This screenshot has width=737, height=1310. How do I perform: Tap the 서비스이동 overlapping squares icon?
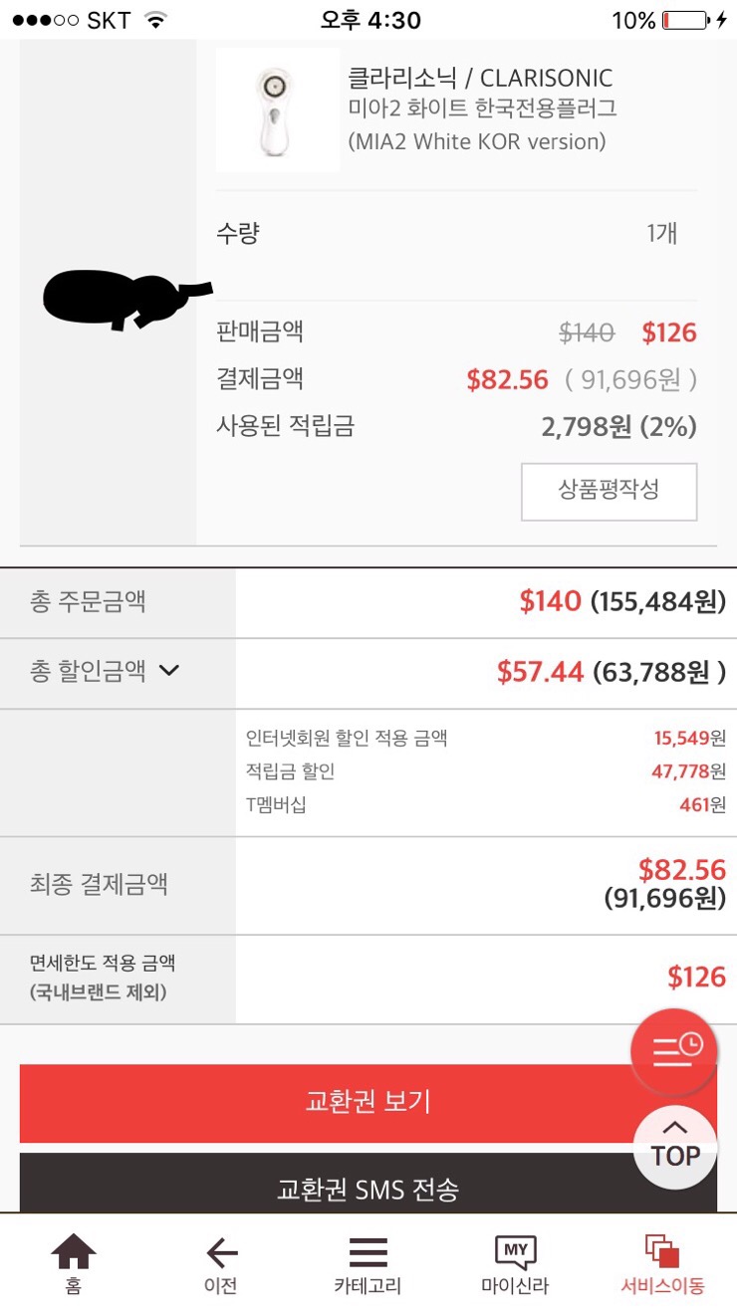coord(661,1251)
